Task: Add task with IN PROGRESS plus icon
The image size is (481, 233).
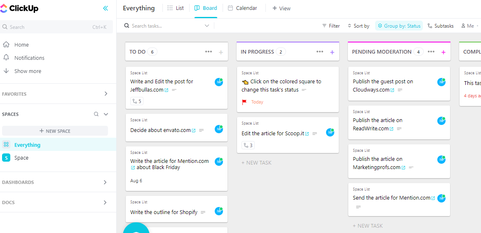Action: [332, 52]
